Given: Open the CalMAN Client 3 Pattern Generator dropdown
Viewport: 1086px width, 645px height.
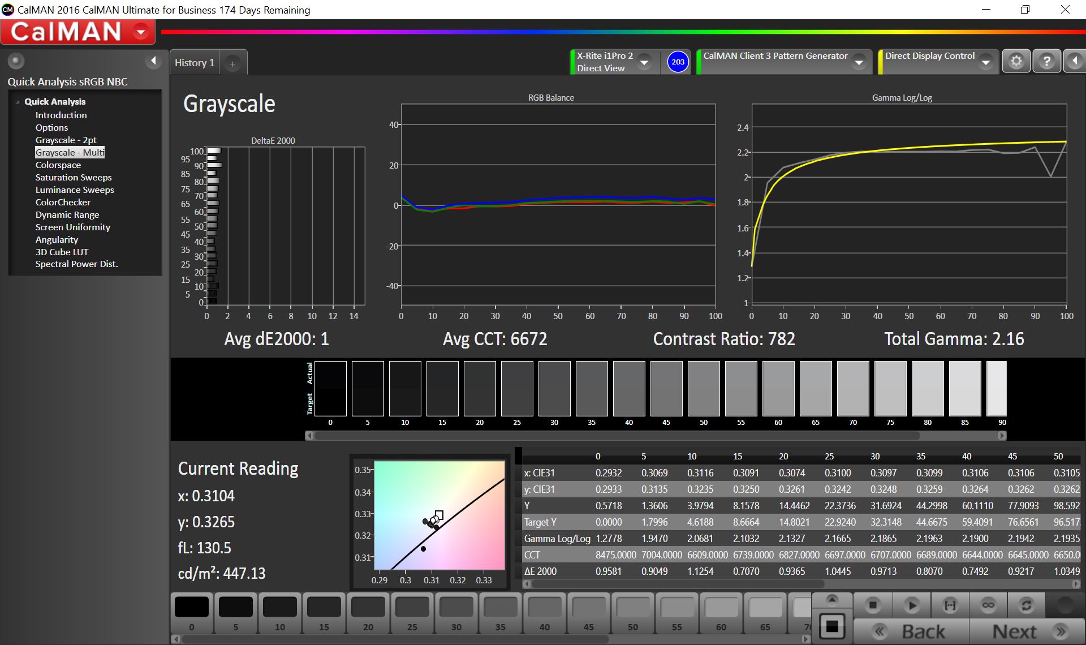Looking at the screenshot, I should pos(859,62).
